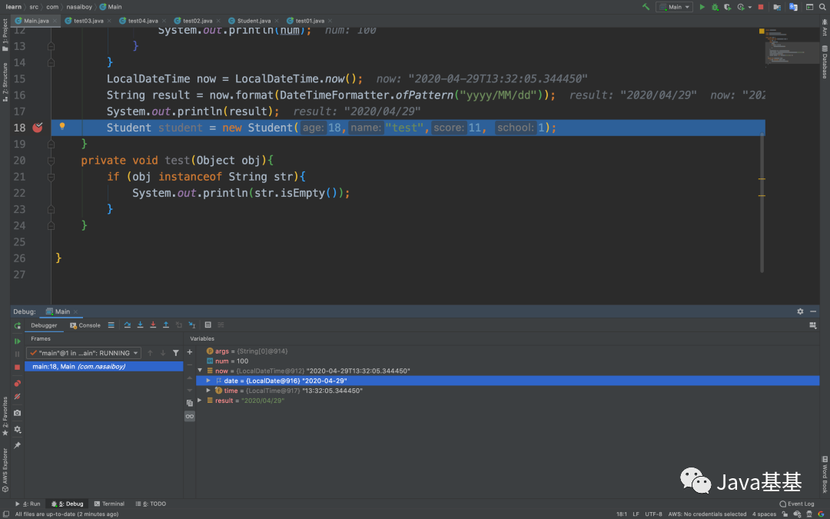Click the thread dump camera icon
Image resolution: width=830 pixels, height=519 pixels.
pyautogui.click(x=18, y=413)
